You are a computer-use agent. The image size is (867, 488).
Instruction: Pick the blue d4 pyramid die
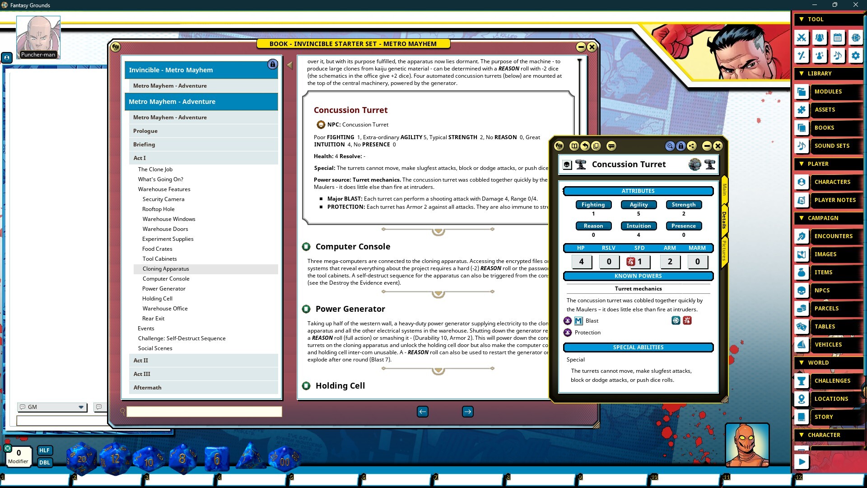250,456
